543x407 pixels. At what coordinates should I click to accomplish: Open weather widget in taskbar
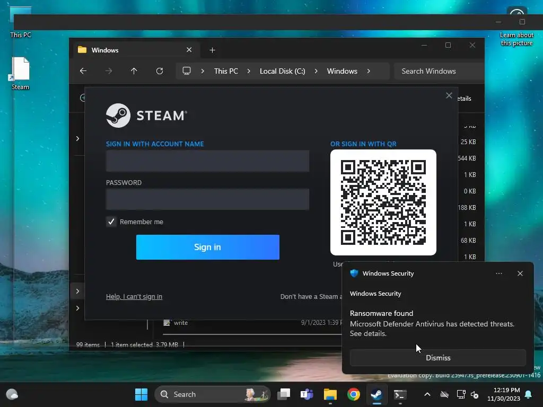12,394
